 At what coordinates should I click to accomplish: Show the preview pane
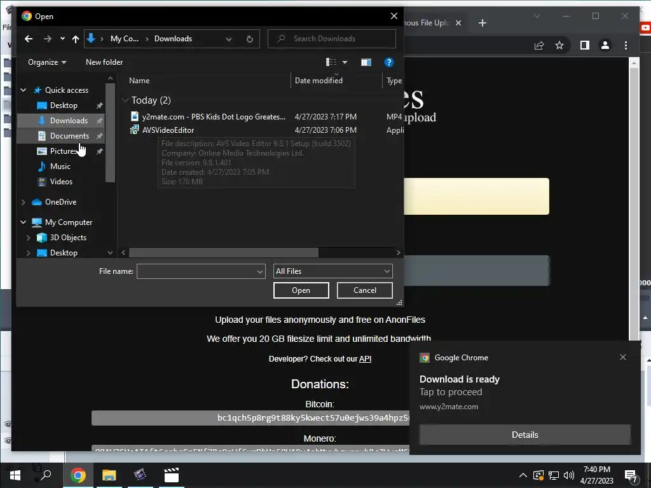pyautogui.click(x=366, y=62)
